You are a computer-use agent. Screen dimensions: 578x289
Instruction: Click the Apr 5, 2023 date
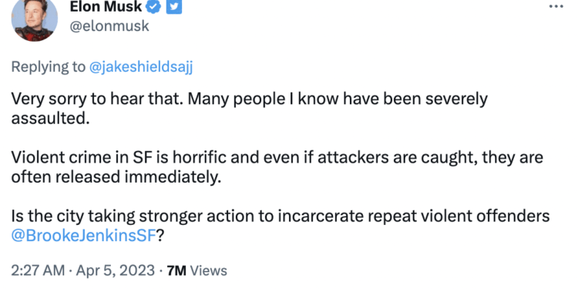click(115, 271)
